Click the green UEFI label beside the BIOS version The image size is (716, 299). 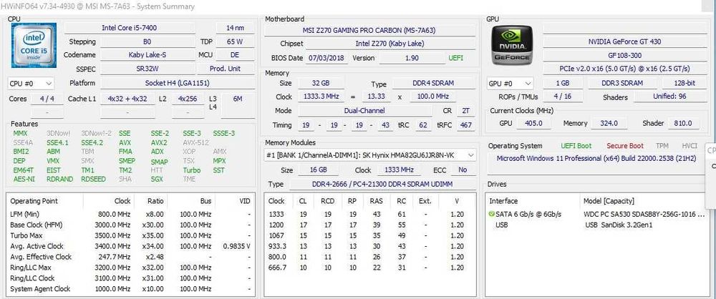(x=455, y=58)
